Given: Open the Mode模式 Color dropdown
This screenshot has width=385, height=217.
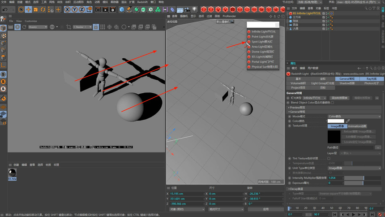Looking at the screenshot, I should [x=354, y=117].
